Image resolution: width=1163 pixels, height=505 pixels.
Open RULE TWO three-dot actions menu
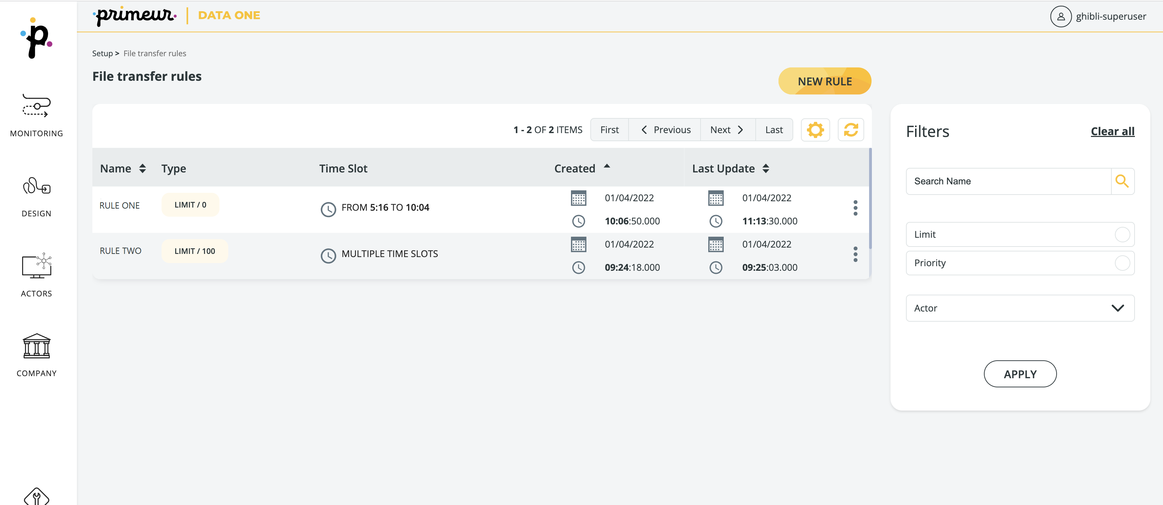click(855, 254)
